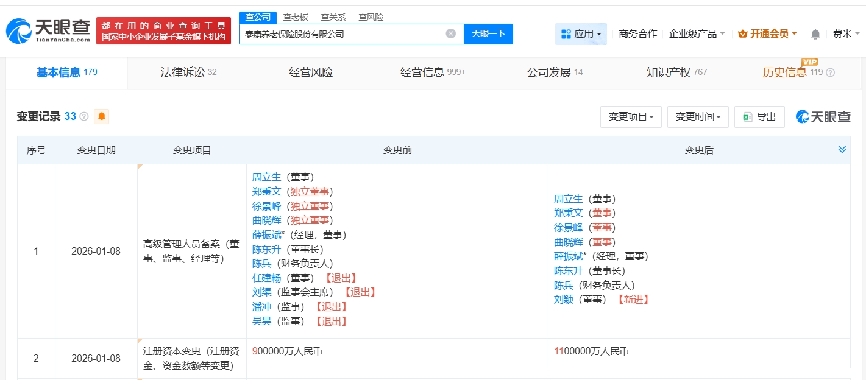
Task: Open 刘颖 profile link in 变更后 column
Action: (564, 299)
